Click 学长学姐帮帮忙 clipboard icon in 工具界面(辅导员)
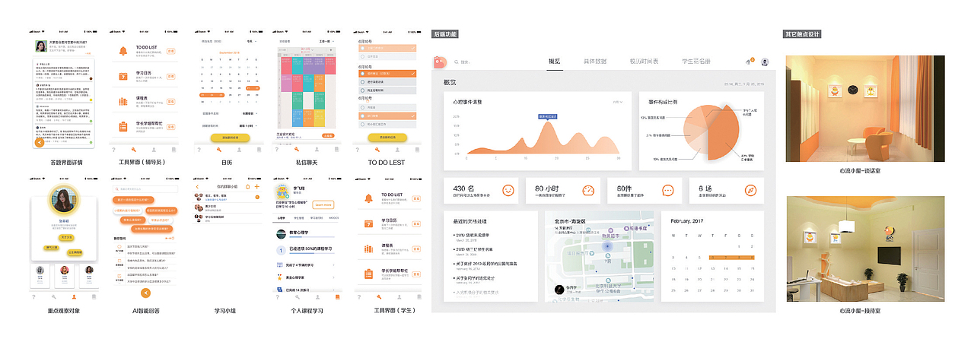 pyautogui.click(x=123, y=126)
